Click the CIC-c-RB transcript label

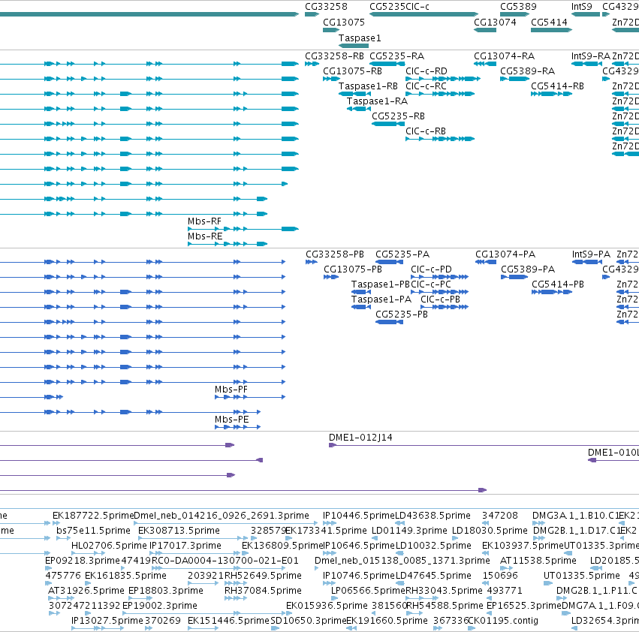(426, 131)
